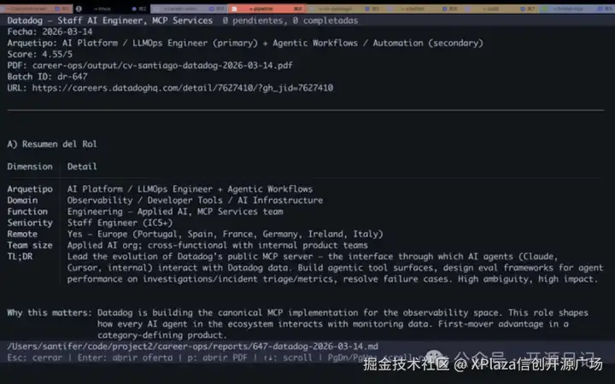Select the 'Arquetipo' table row label

click(x=30, y=189)
